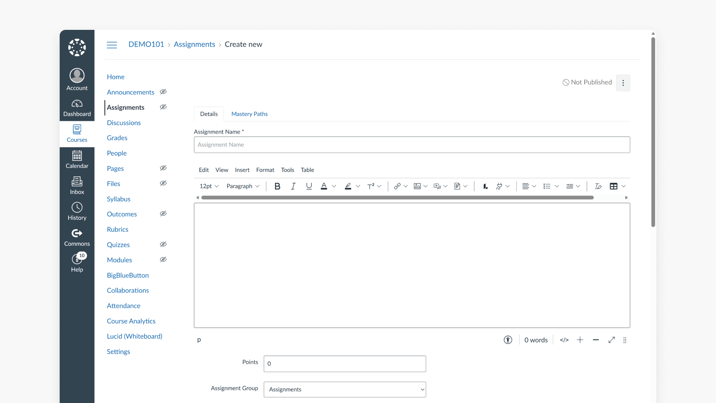Viewport: 716px width, 403px height.
Task: Toggle visibility of the Quizzes section
Action: 163,244
